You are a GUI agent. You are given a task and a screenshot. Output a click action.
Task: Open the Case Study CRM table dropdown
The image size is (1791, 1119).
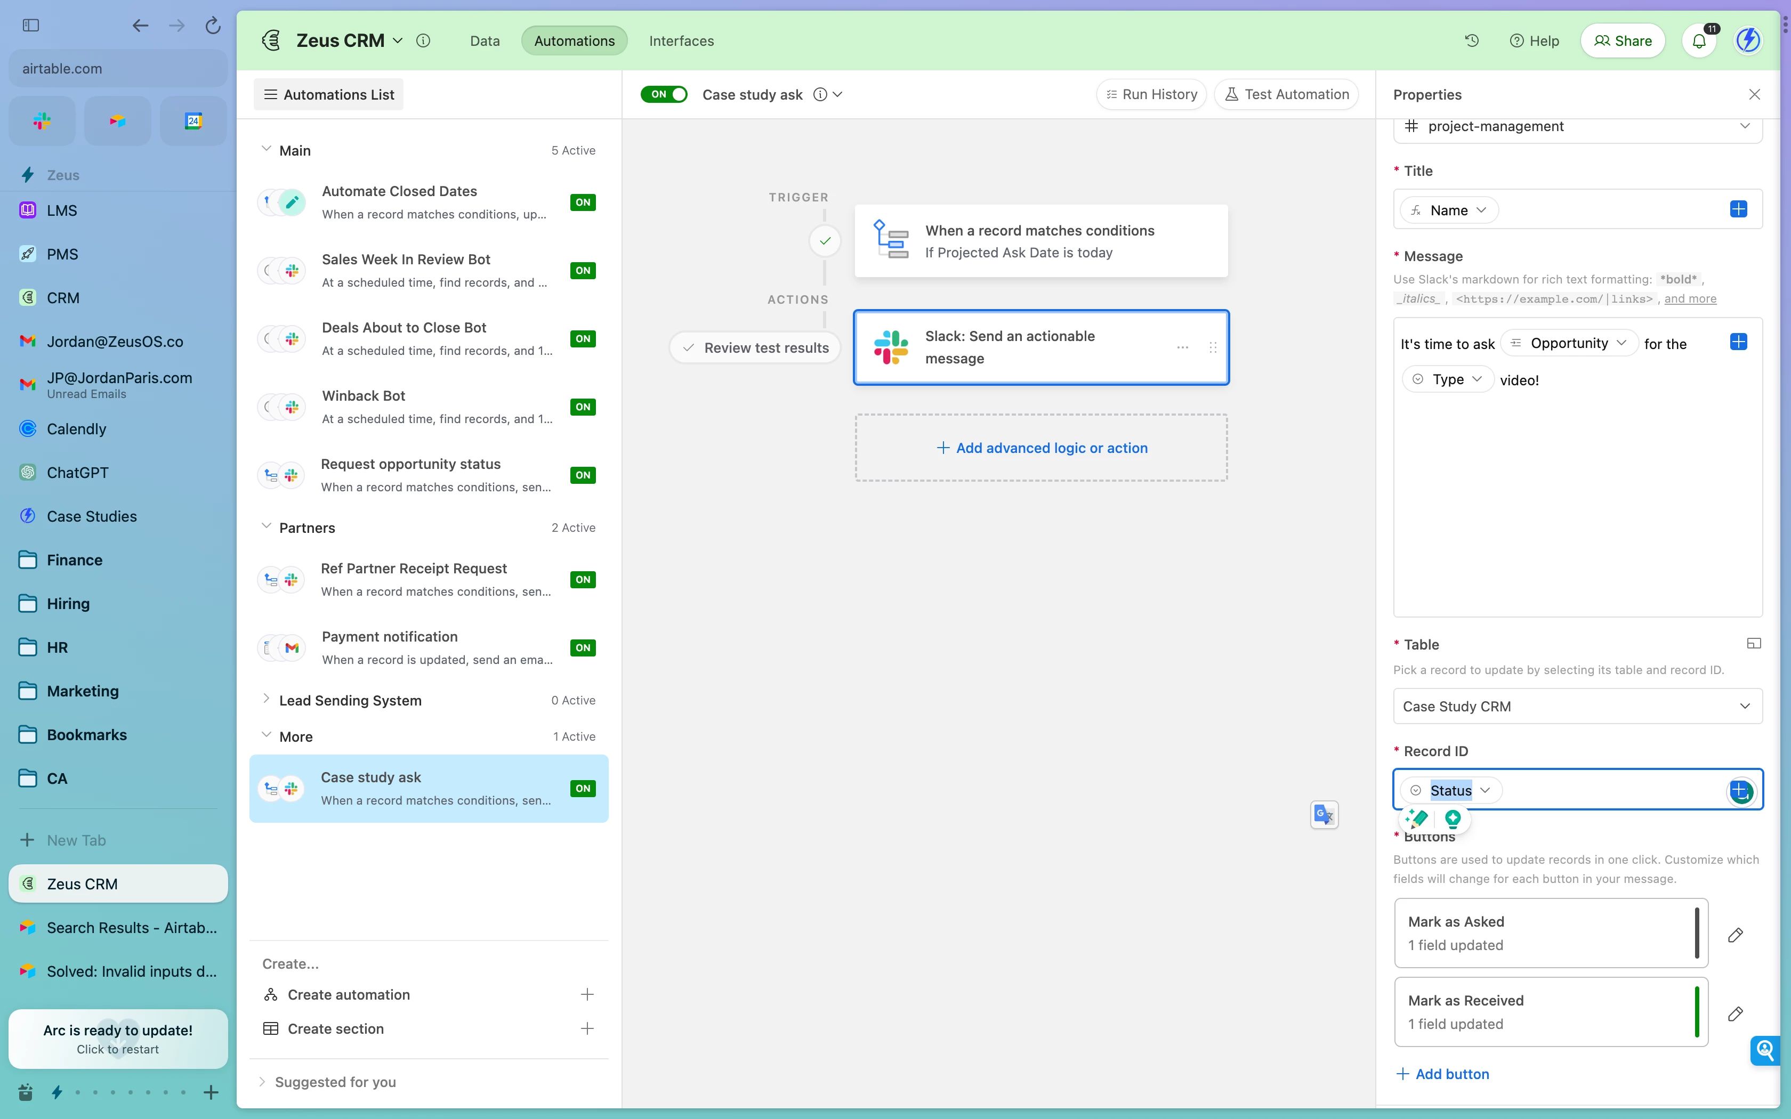[x=1577, y=706]
